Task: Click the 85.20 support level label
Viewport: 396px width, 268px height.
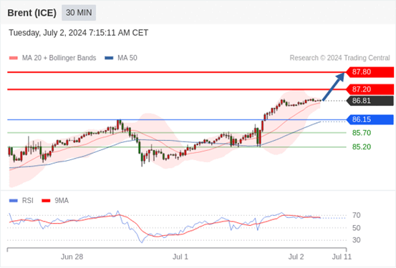Action: click(x=362, y=147)
